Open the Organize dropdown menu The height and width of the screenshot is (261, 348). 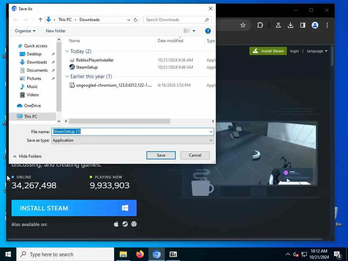pos(25,31)
